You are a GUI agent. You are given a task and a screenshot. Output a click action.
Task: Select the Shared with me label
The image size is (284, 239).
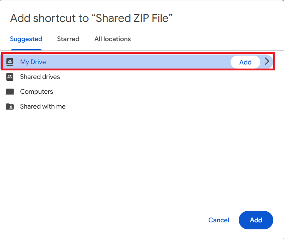tap(43, 106)
